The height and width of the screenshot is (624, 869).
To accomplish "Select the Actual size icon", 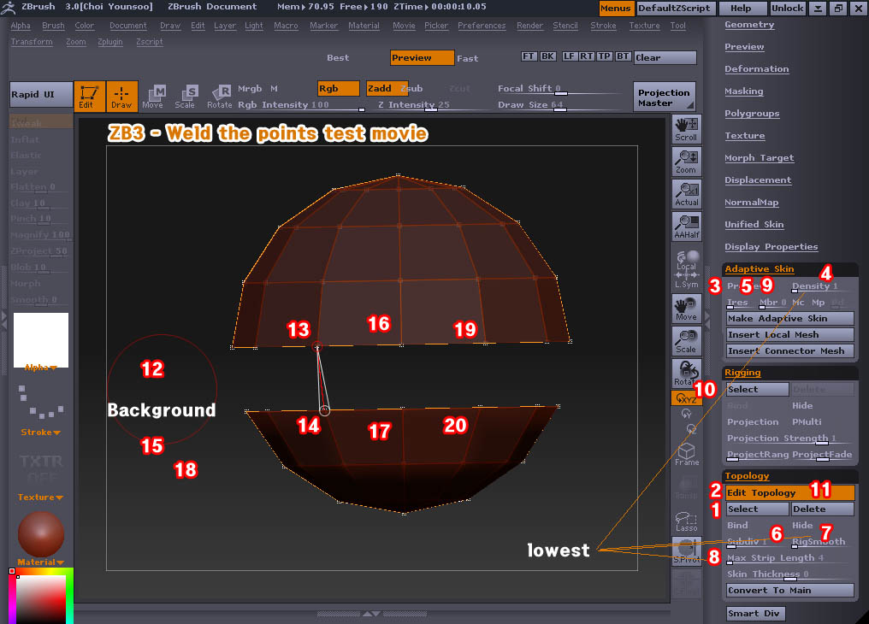I will [686, 193].
